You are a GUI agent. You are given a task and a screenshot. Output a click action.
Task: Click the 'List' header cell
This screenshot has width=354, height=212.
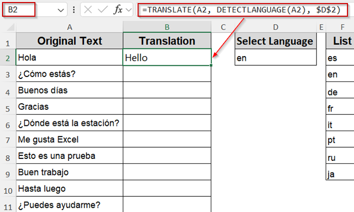point(340,41)
